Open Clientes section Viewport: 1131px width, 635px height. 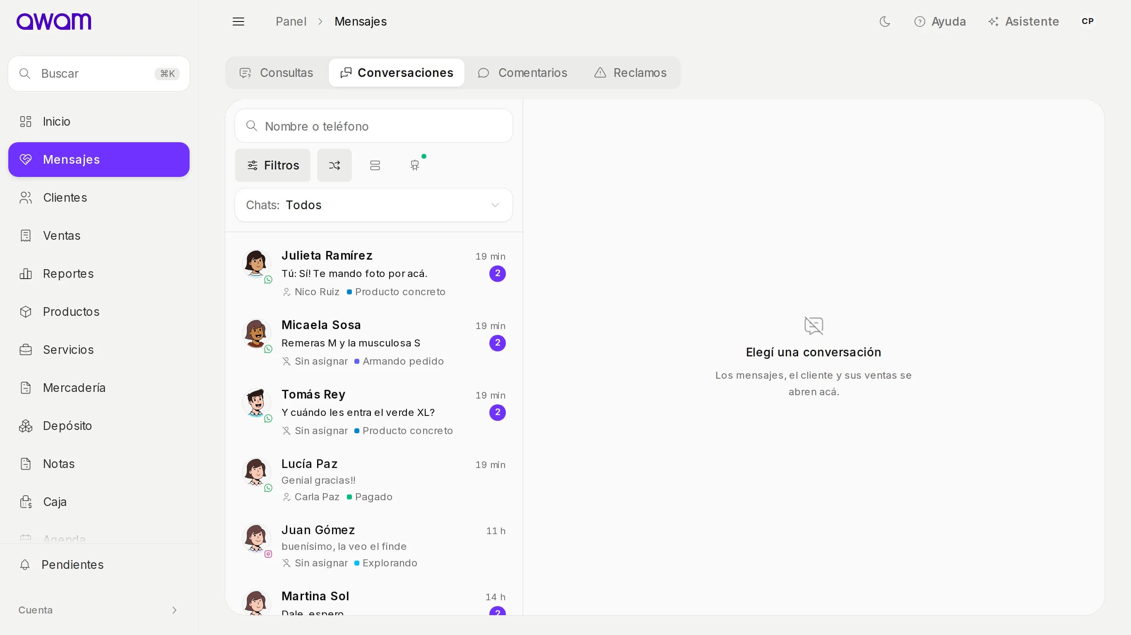pyautogui.click(x=99, y=198)
